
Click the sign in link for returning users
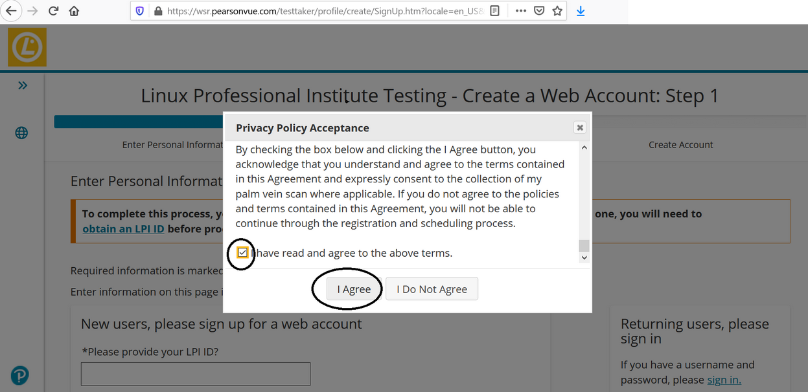coord(724,380)
